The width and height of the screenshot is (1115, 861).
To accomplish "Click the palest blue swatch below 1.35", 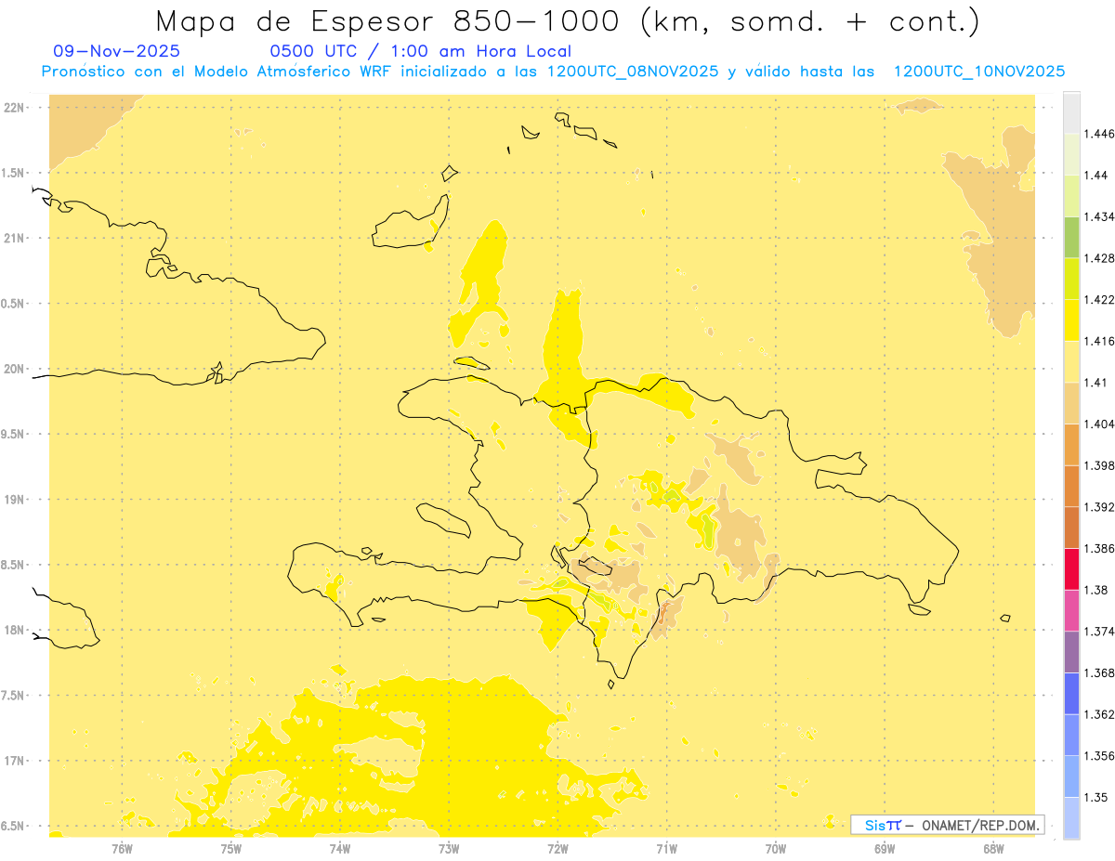I will coord(1071,818).
